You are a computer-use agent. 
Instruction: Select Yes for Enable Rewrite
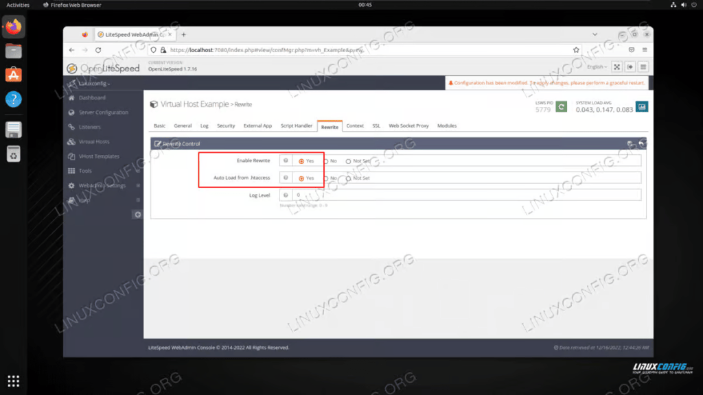(301, 161)
